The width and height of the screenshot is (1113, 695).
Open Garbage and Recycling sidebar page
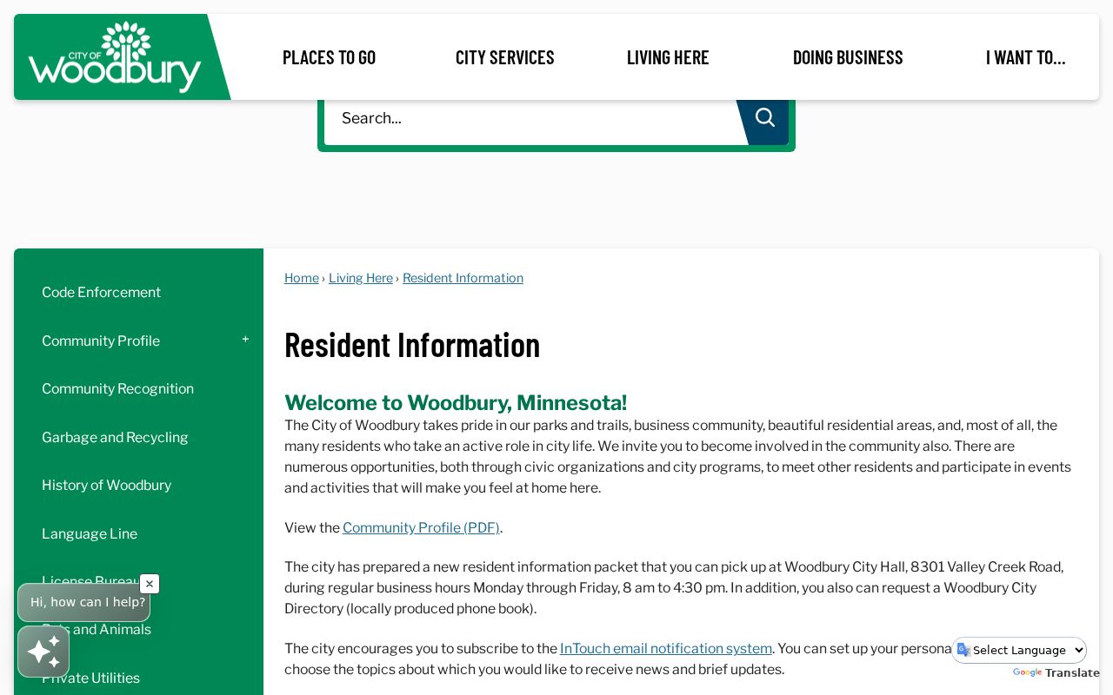115,437
